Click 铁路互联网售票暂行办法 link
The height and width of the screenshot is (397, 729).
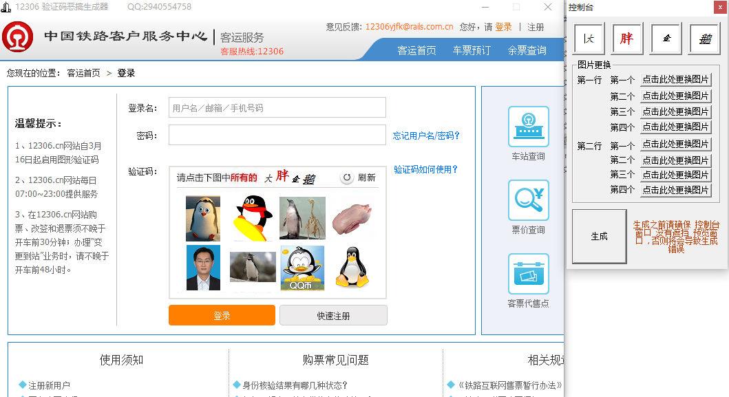point(510,385)
